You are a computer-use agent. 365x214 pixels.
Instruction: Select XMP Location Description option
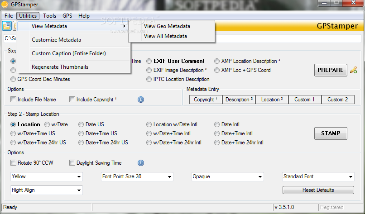[247, 61]
